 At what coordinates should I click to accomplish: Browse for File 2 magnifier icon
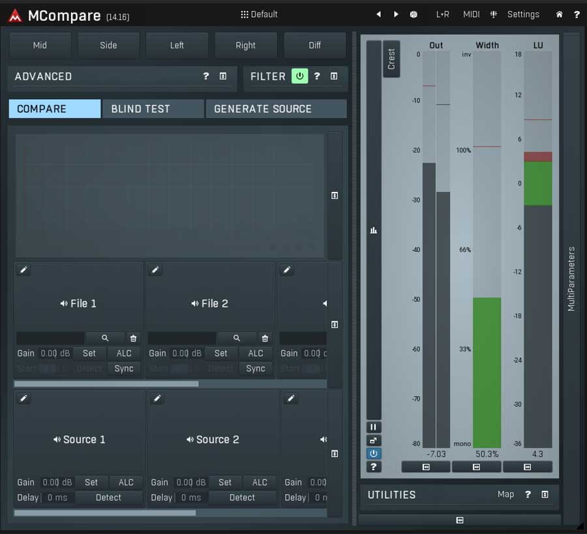point(237,338)
